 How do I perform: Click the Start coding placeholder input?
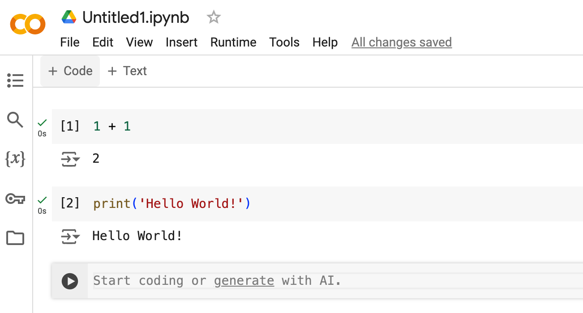point(338,281)
